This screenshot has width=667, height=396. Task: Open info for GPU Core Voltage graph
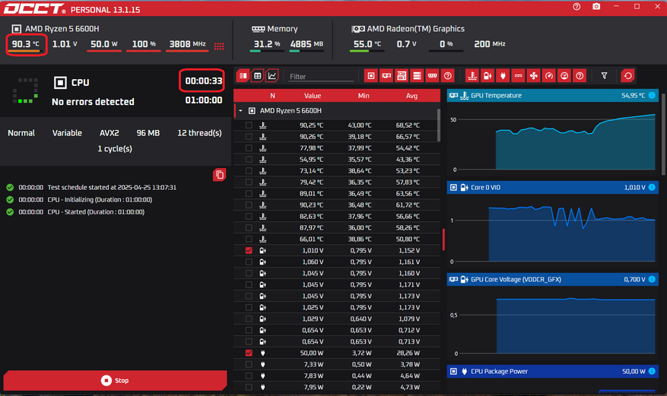click(652, 279)
